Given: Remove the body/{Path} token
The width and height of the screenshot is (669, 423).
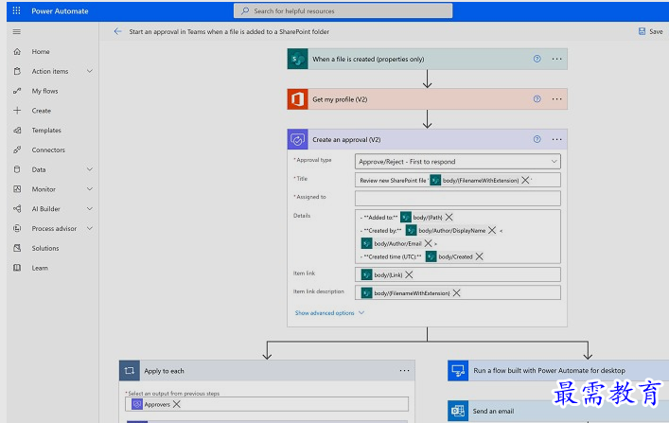Looking at the screenshot, I should (449, 218).
